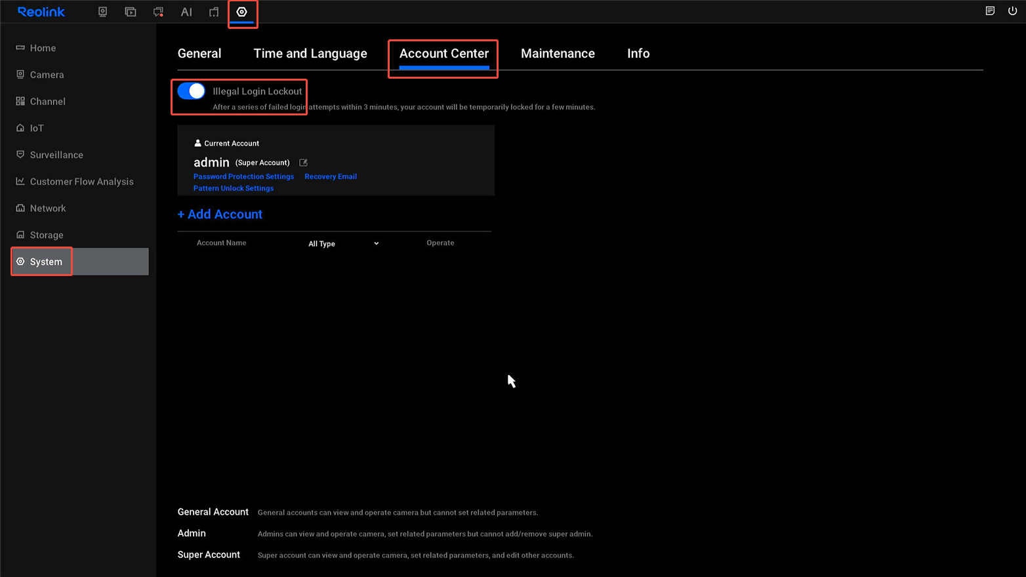1026x577 pixels.
Task: Click the Illegal Login Lockout label
Action: tap(257, 91)
